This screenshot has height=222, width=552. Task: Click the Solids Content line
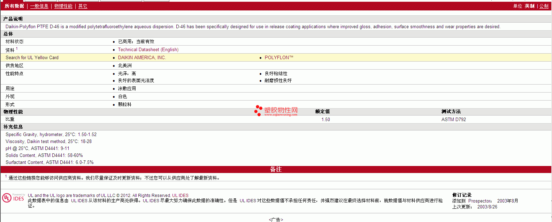click(x=44, y=156)
